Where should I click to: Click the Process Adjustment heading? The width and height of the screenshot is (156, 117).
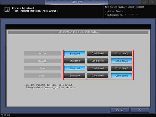23,8
